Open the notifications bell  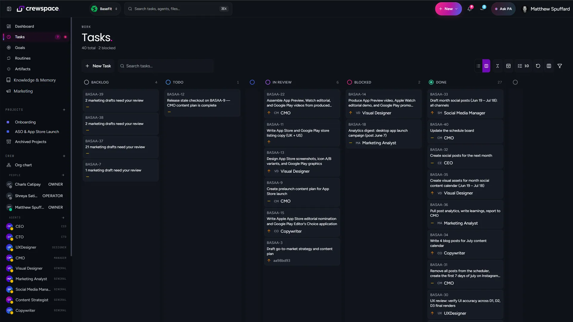click(x=469, y=9)
